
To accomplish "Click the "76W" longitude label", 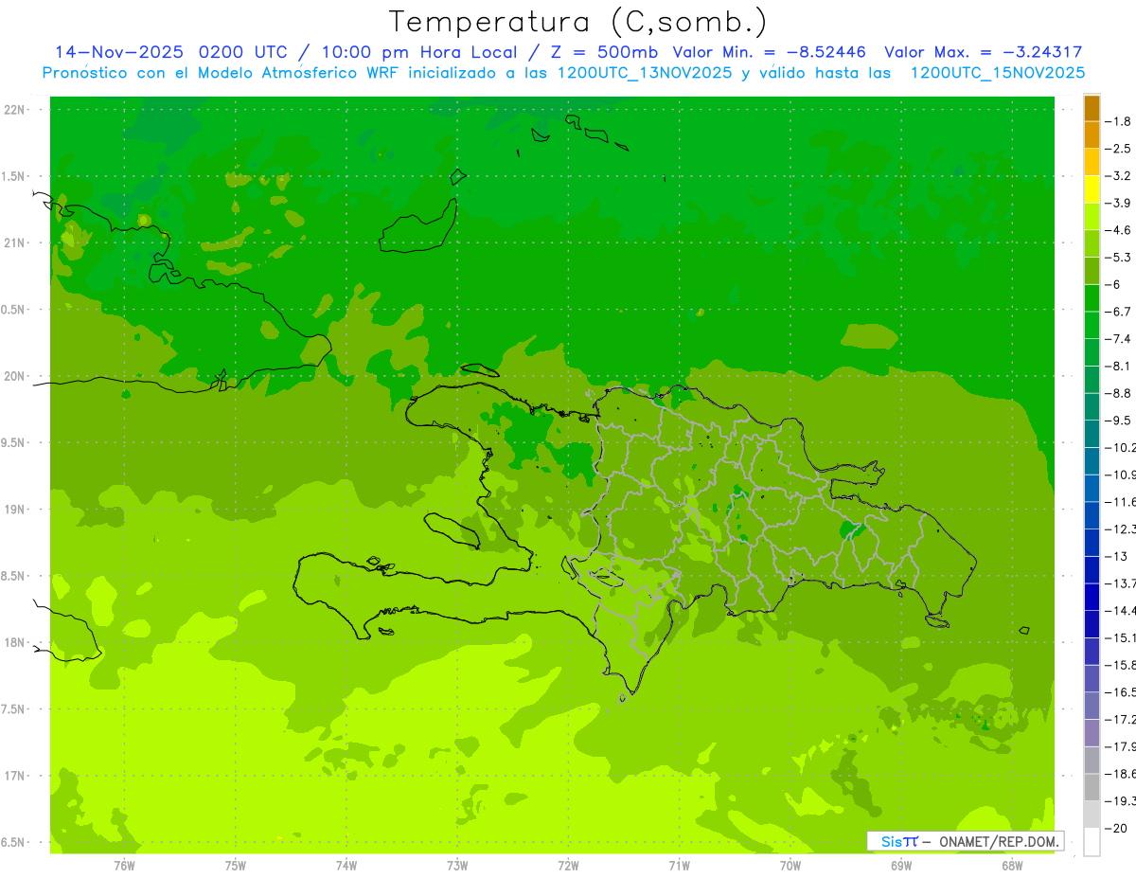I will (x=124, y=866).
